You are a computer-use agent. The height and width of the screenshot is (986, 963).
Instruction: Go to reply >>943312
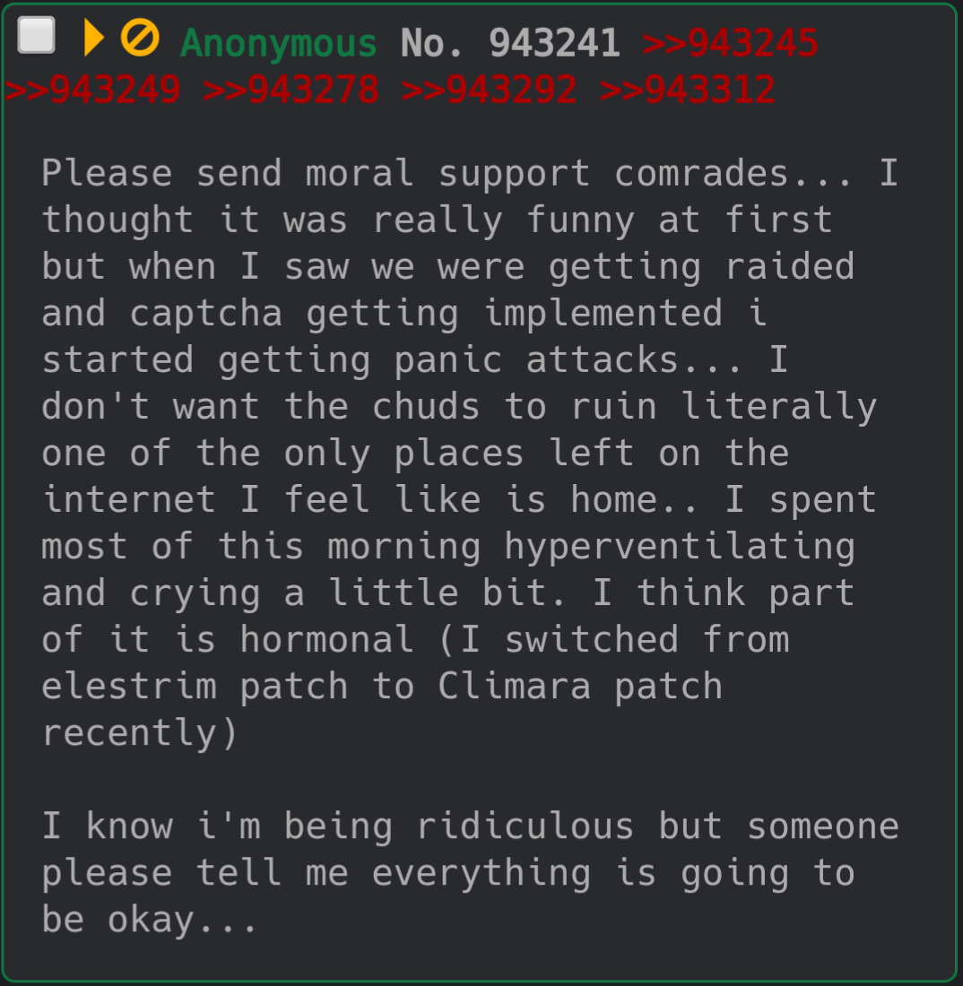tap(688, 90)
